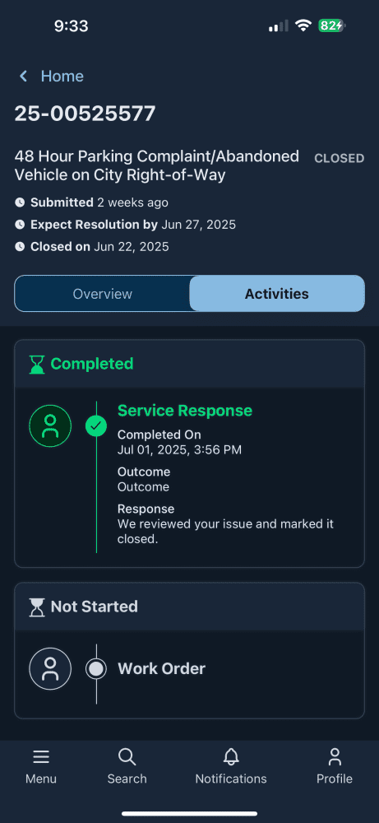This screenshot has height=823, width=379.
Task: Tap the Search magnifier icon
Action: pyautogui.click(x=127, y=757)
